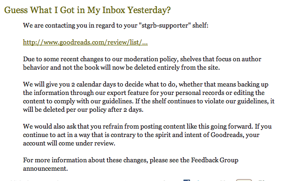282x181 pixels.
Task: Open the 'Guess What I Got in My Inbox Yesterday?' post title
Action: [x=87, y=10]
